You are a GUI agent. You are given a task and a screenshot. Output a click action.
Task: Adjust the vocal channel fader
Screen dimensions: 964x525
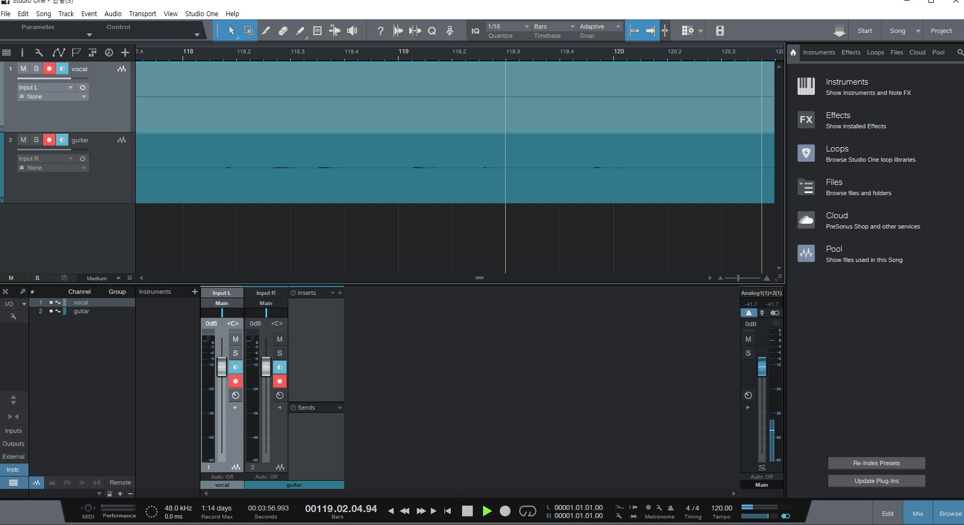222,367
